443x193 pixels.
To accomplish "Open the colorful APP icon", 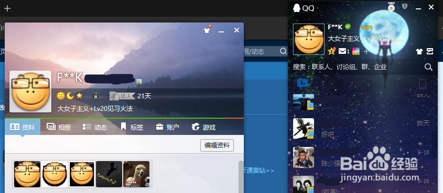I will (x=356, y=51).
